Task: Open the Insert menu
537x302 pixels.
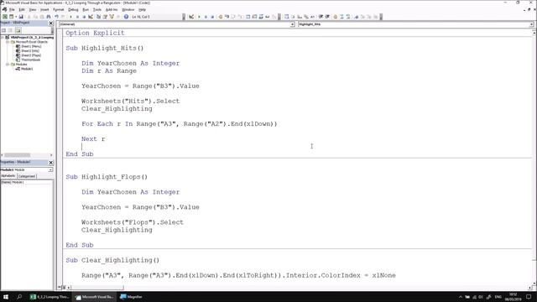Action: 44,9
